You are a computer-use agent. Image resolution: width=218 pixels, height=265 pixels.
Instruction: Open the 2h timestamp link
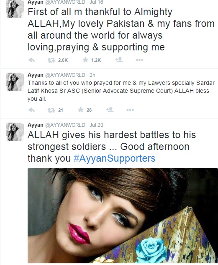click(x=92, y=75)
